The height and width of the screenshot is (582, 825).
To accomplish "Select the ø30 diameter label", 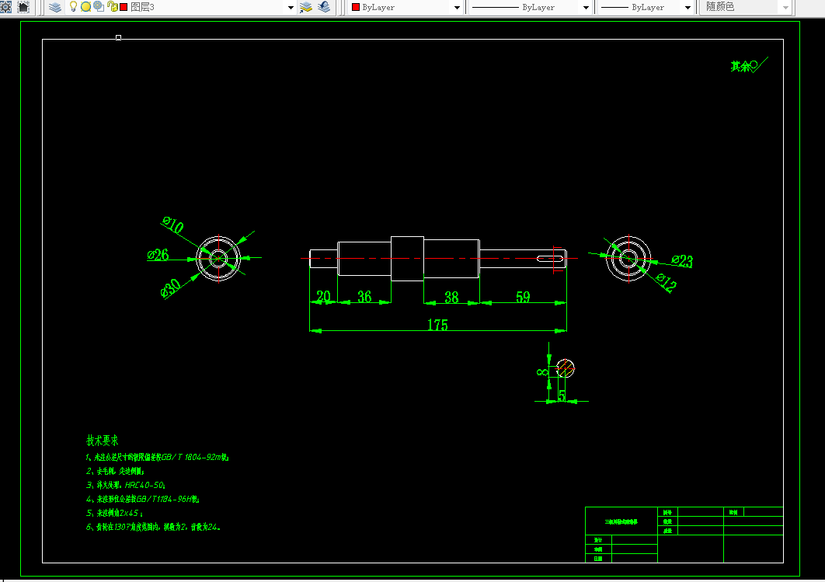I will pyautogui.click(x=170, y=288).
